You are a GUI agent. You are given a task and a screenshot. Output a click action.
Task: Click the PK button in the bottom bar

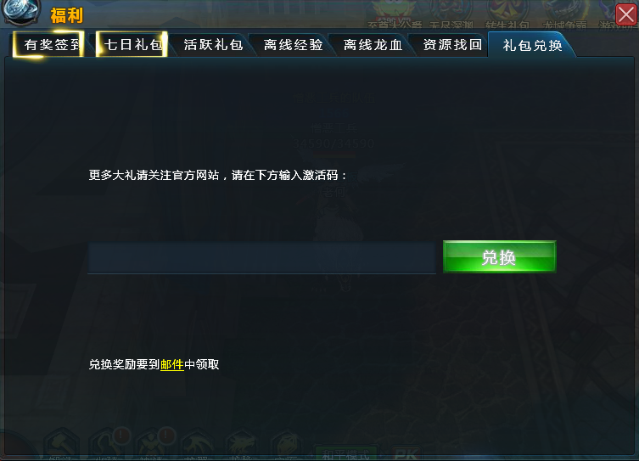pos(406,454)
